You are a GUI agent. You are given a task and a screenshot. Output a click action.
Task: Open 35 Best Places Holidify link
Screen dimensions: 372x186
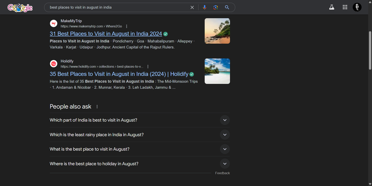(119, 74)
